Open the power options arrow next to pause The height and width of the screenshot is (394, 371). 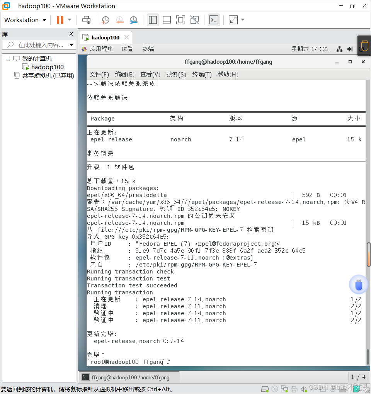tap(70, 20)
